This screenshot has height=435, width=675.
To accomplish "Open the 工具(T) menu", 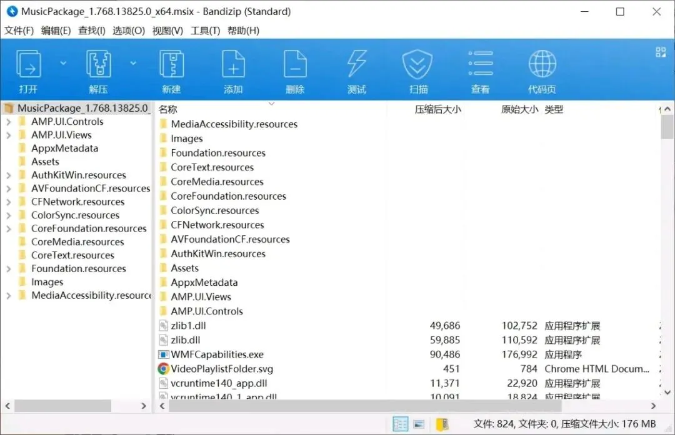I will (x=206, y=31).
